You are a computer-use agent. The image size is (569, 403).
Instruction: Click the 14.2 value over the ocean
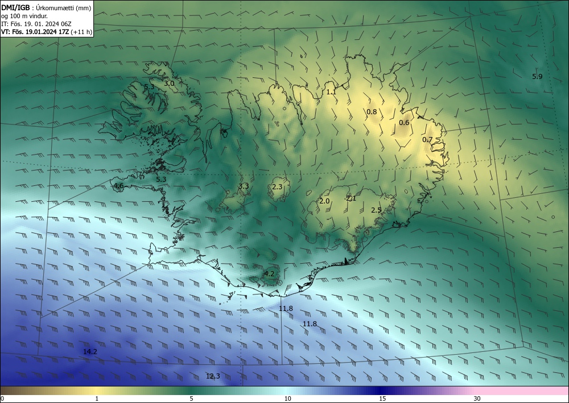(90, 351)
